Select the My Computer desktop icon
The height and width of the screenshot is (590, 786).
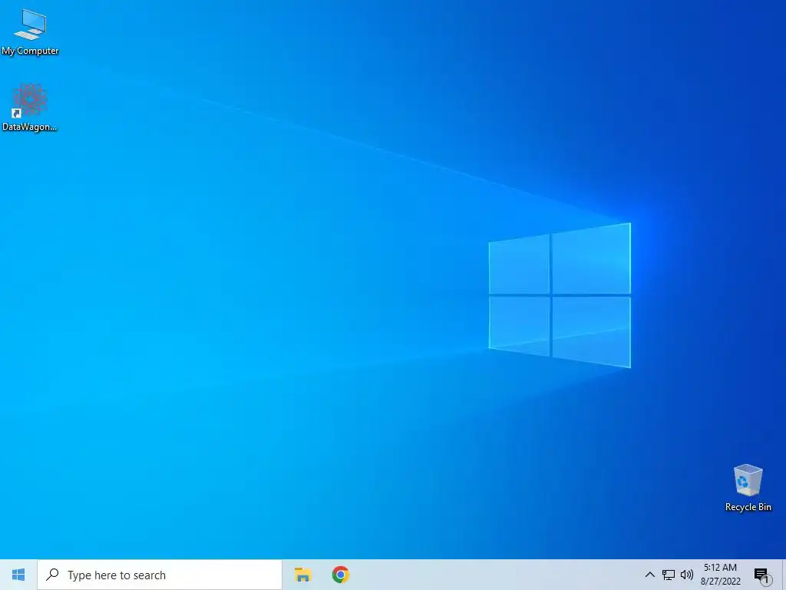(x=30, y=31)
